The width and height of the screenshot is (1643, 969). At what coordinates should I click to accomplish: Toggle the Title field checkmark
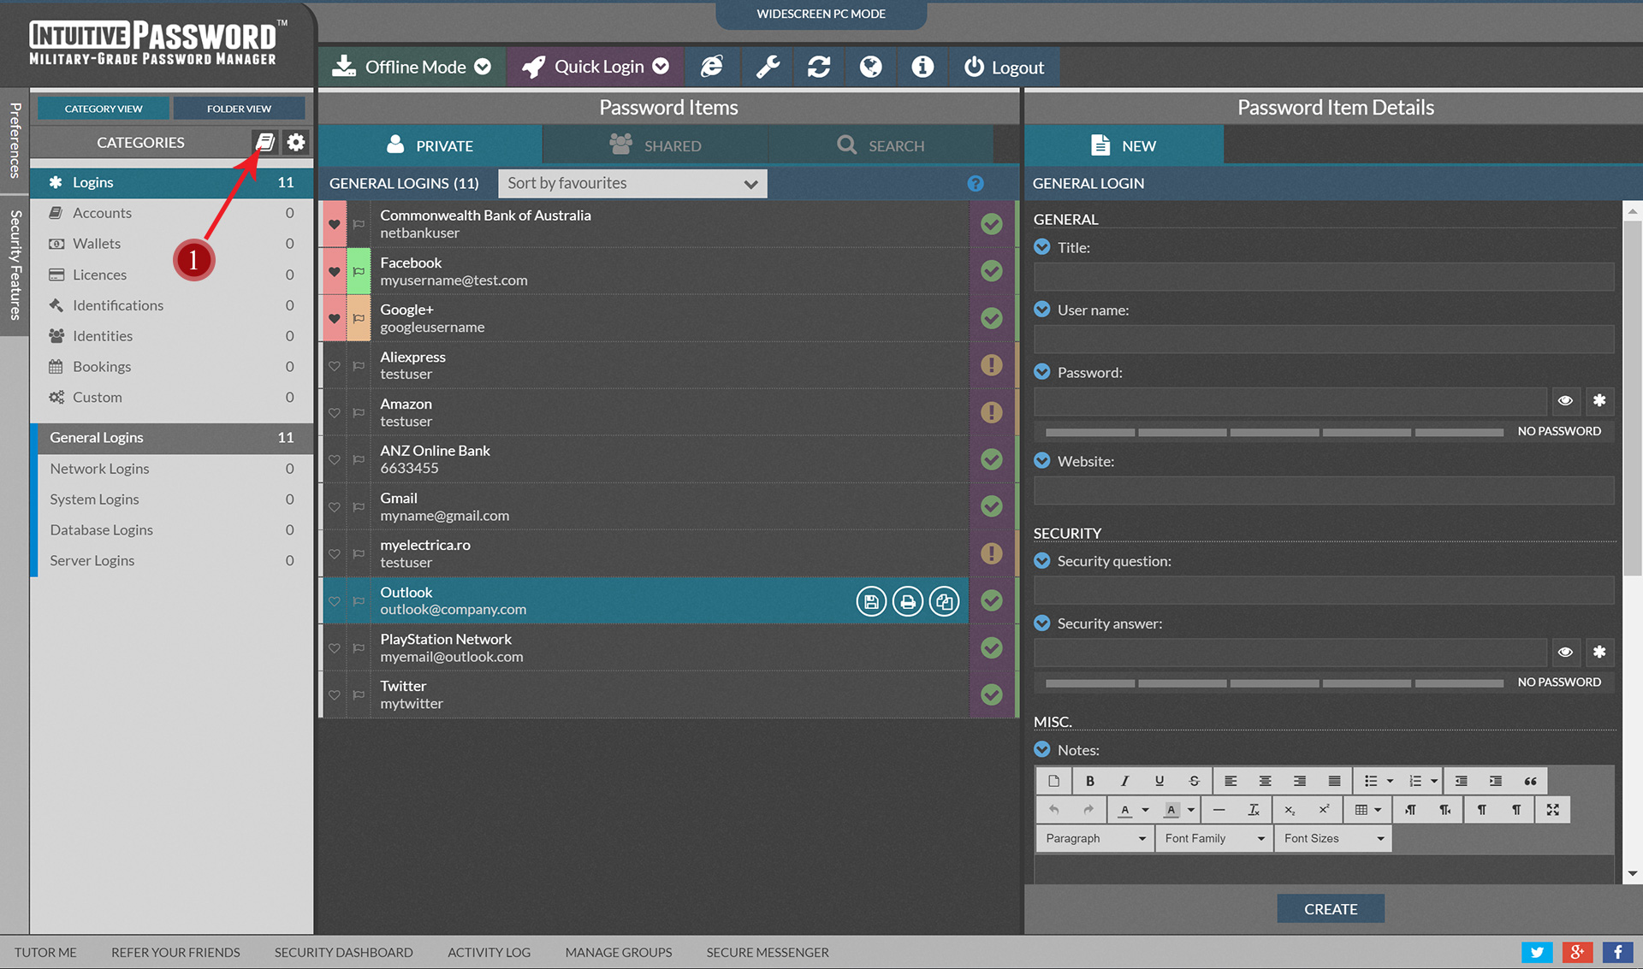click(1041, 247)
